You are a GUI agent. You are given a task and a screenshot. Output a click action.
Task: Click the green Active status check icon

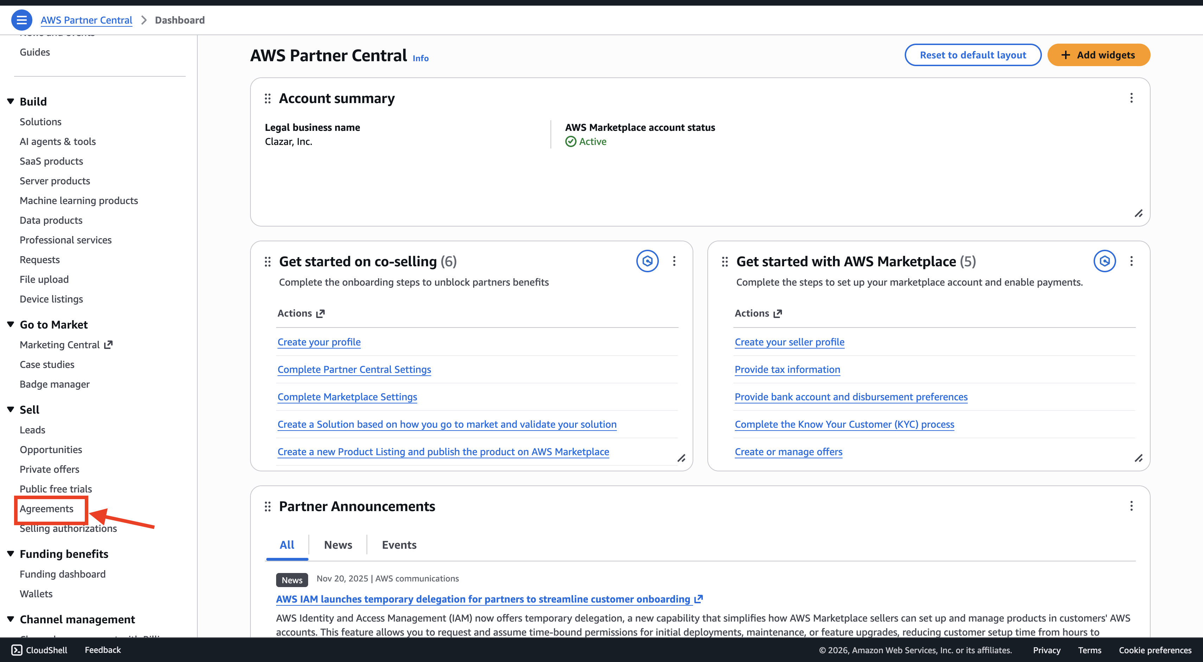pyautogui.click(x=571, y=141)
